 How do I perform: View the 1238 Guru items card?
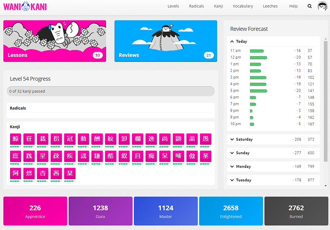click(100, 211)
